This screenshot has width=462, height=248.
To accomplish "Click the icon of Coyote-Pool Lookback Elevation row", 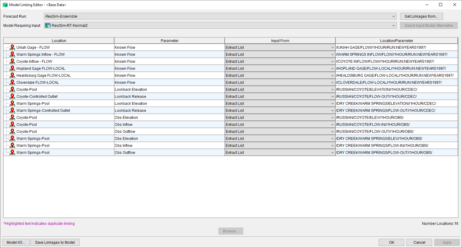I will click(x=12, y=89).
